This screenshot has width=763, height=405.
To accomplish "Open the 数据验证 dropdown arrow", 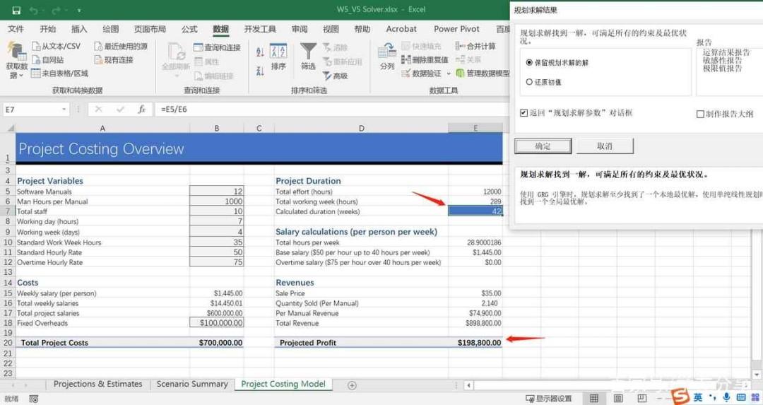I will [x=448, y=74].
